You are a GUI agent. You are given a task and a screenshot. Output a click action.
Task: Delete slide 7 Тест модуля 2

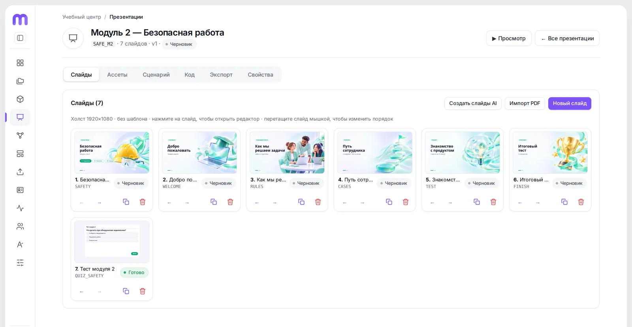(143, 291)
